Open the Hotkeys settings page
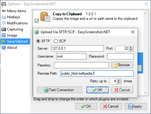Viewport: 151px width, 114px height. tap(16, 17)
